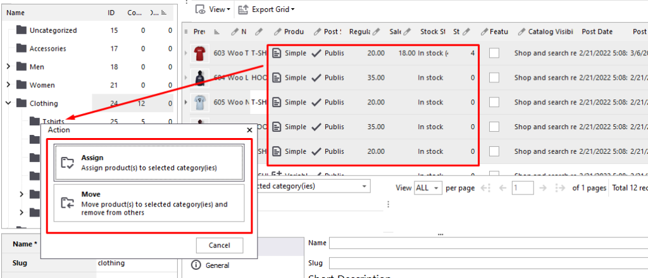Click the Women folder icon
Image resolution: width=648 pixels, height=278 pixels.
(x=22, y=85)
